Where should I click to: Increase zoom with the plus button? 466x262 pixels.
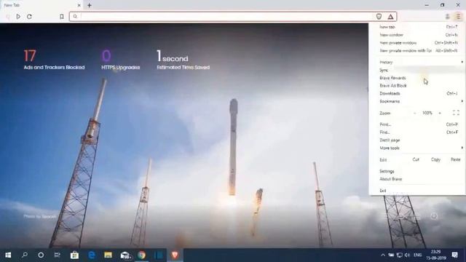click(x=440, y=114)
